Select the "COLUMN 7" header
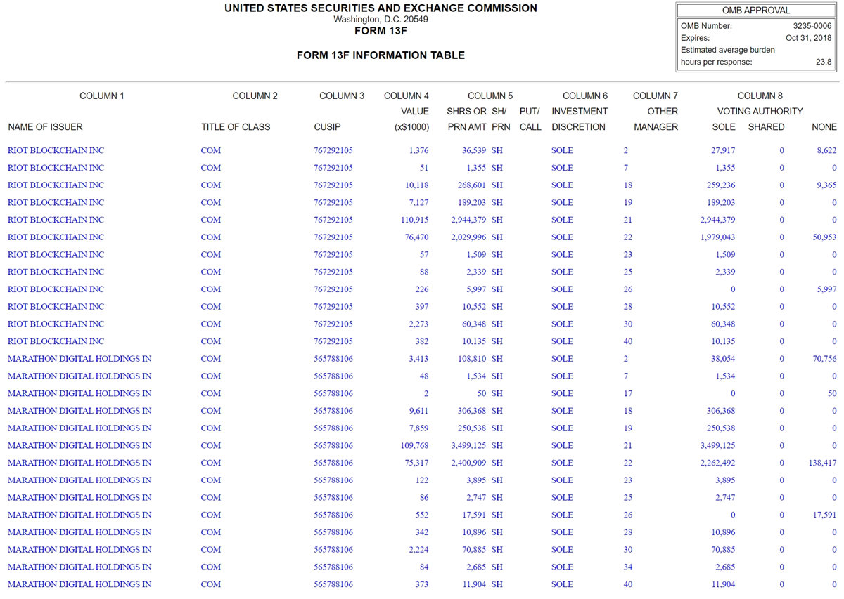844x599 pixels. coord(656,96)
